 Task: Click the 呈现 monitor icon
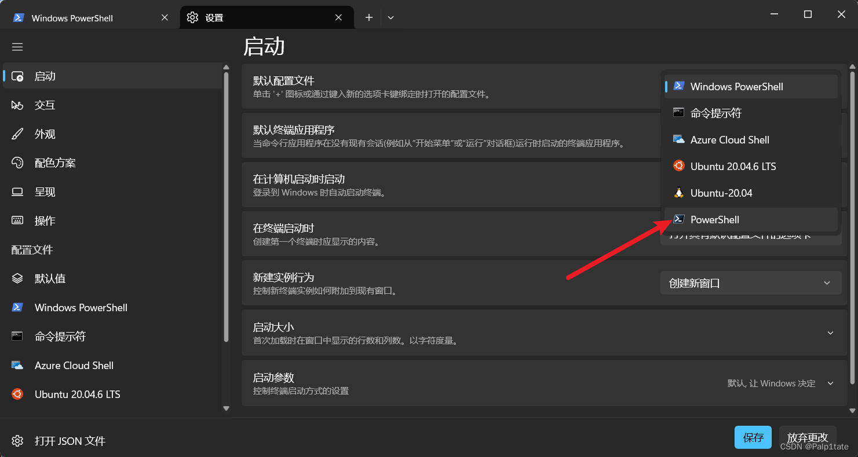17,192
